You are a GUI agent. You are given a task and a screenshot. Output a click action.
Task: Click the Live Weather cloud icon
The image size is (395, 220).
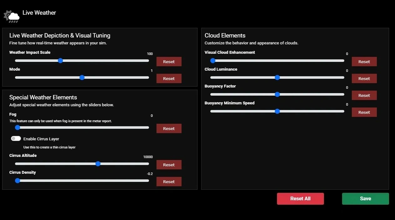(x=12, y=16)
